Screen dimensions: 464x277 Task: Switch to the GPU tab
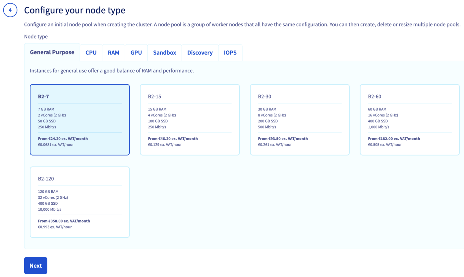[x=136, y=52]
